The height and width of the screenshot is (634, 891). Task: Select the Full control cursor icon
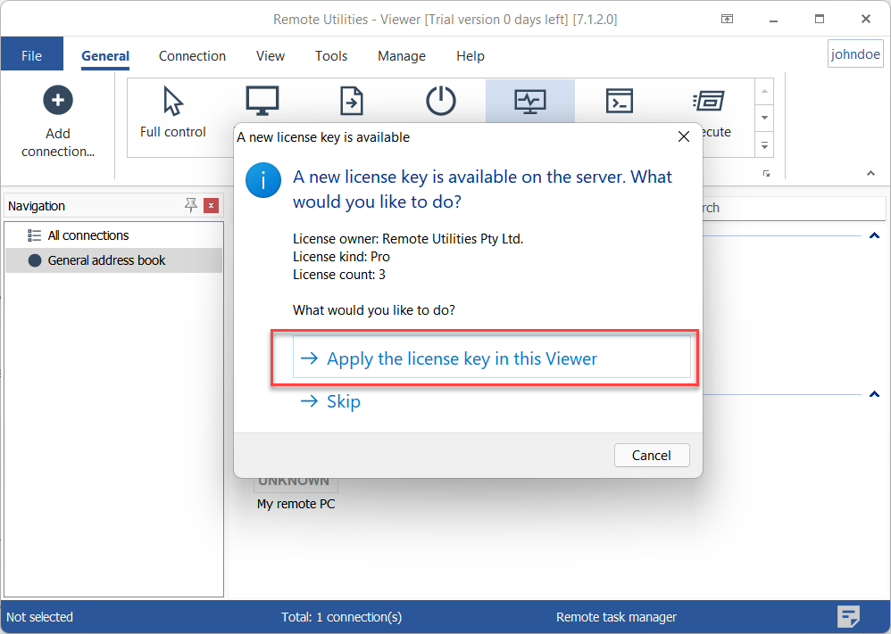click(173, 102)
